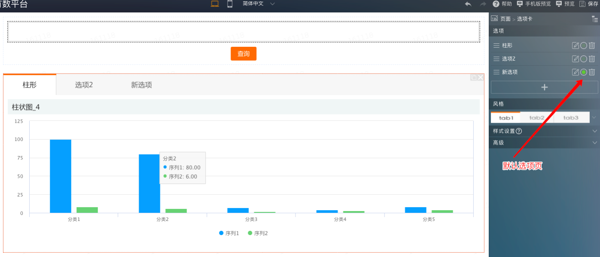The width and height of the screenshot is (600, 257).
Task: Open 手机版预览 mobile preview
Action: click(x=533, y=4)
